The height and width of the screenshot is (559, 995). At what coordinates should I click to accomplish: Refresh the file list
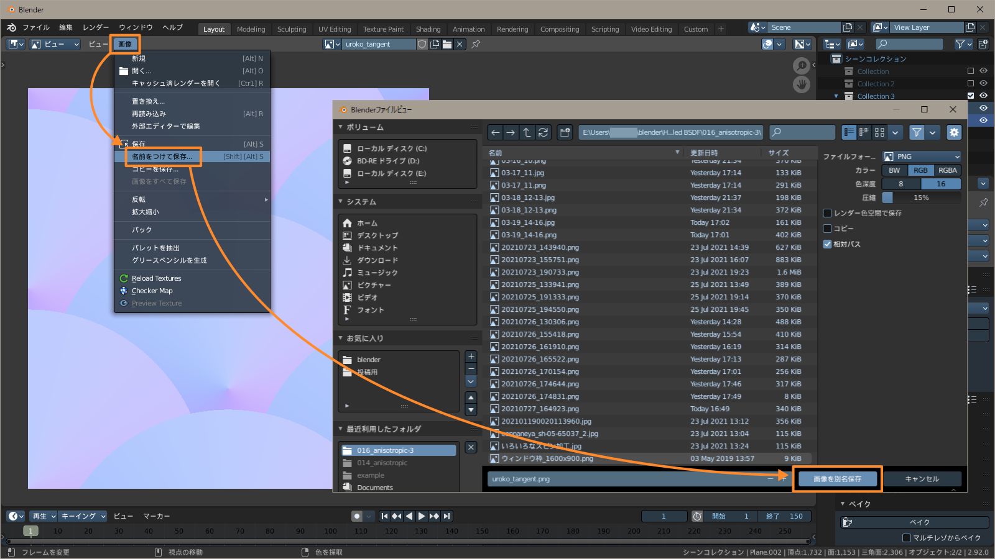pyautogui.click(x=543, y=132)
